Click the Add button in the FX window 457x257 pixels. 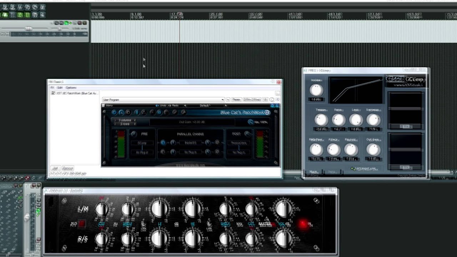(55, 168)
